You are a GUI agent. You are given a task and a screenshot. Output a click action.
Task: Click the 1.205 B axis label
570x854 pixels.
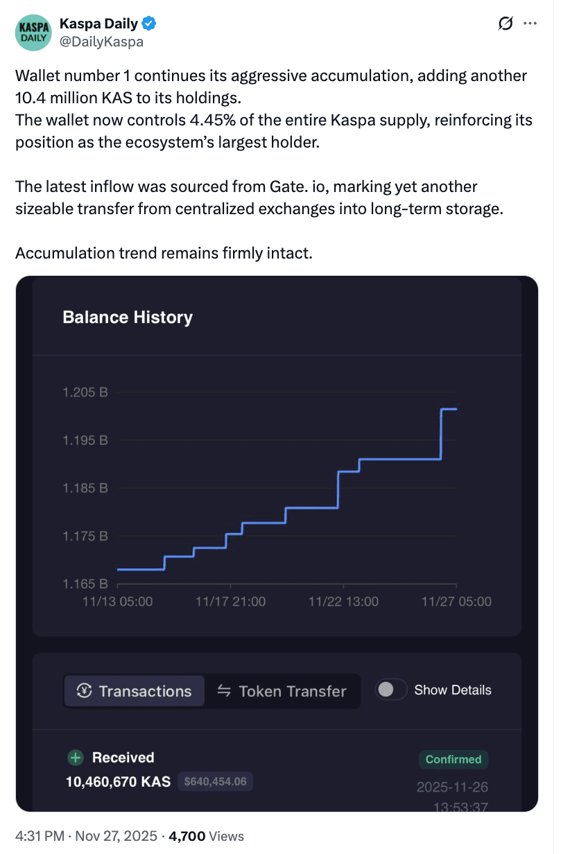(85, 392)
